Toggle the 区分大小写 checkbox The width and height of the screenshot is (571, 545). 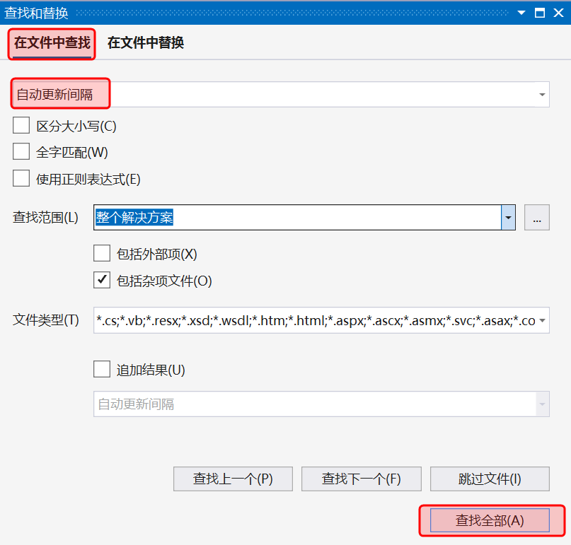[21, 126]
